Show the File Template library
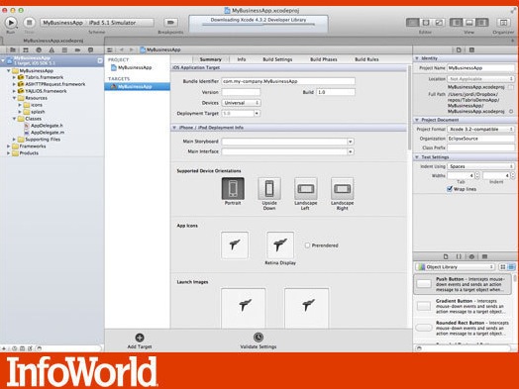This screenshot has width=519, height=389. 446,256
